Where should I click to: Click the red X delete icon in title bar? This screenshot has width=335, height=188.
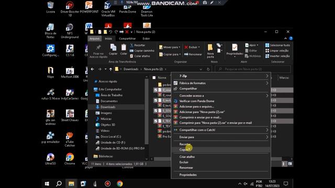point(127,32)
